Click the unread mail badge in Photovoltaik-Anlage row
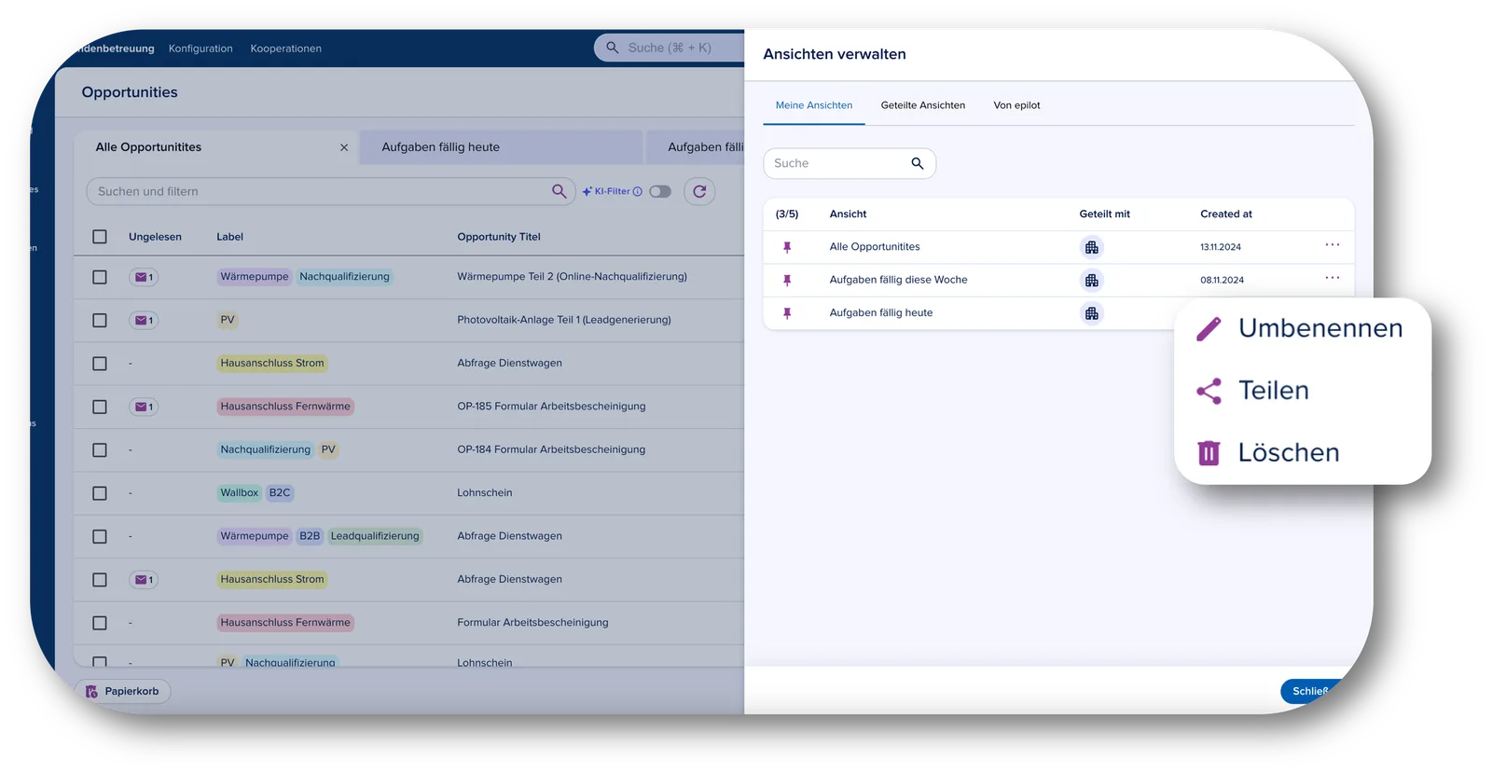 pos(144,320)
